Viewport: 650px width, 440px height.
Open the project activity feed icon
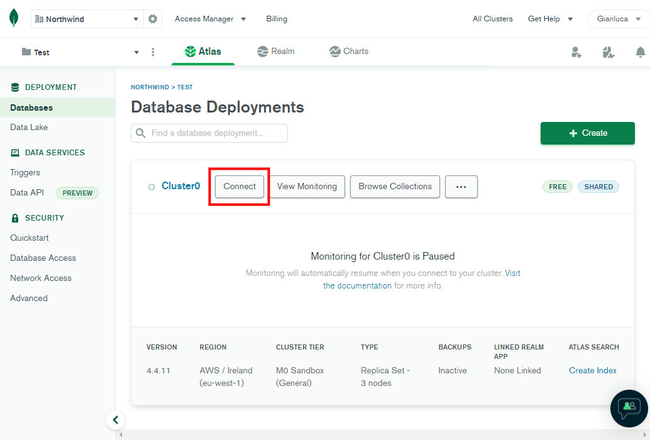point(608,52)
